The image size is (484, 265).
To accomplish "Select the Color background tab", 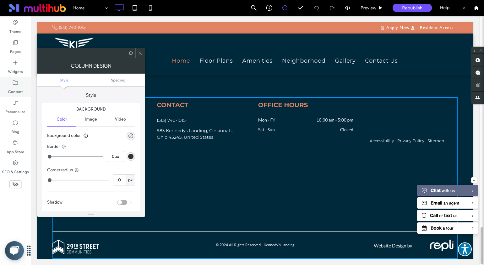I will pos(62,119).
